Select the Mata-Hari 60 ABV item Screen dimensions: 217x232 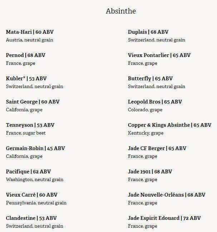coord(30,32)
